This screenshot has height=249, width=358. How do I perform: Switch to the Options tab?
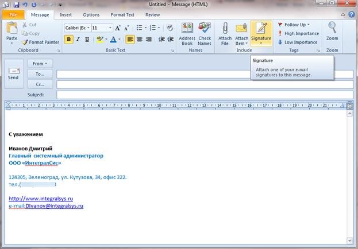point(91,15)
